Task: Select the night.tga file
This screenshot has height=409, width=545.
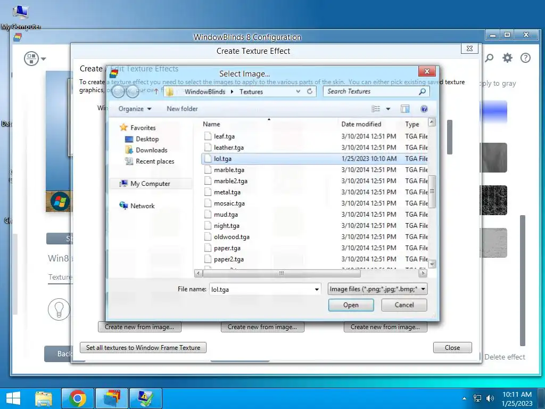Action: click(227, 226)
